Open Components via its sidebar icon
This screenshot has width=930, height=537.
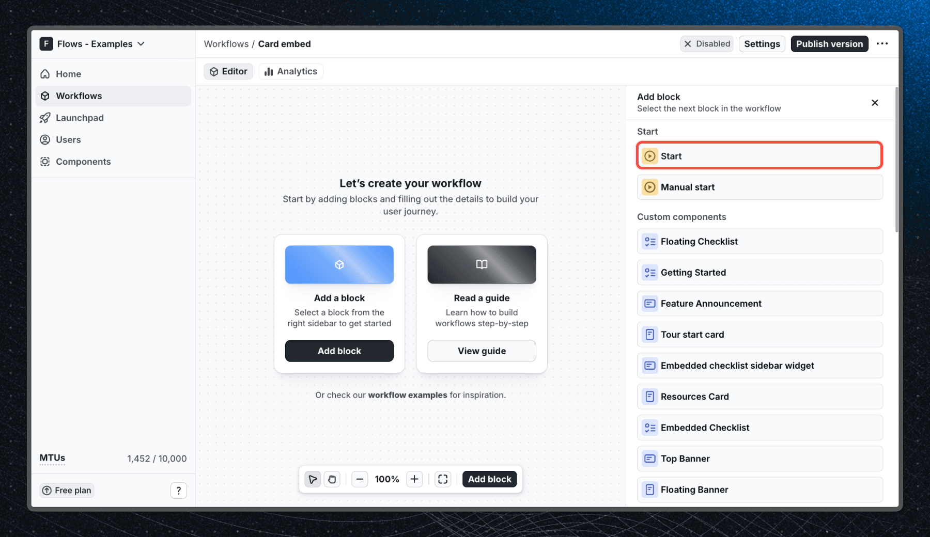[x=45, y=162]
